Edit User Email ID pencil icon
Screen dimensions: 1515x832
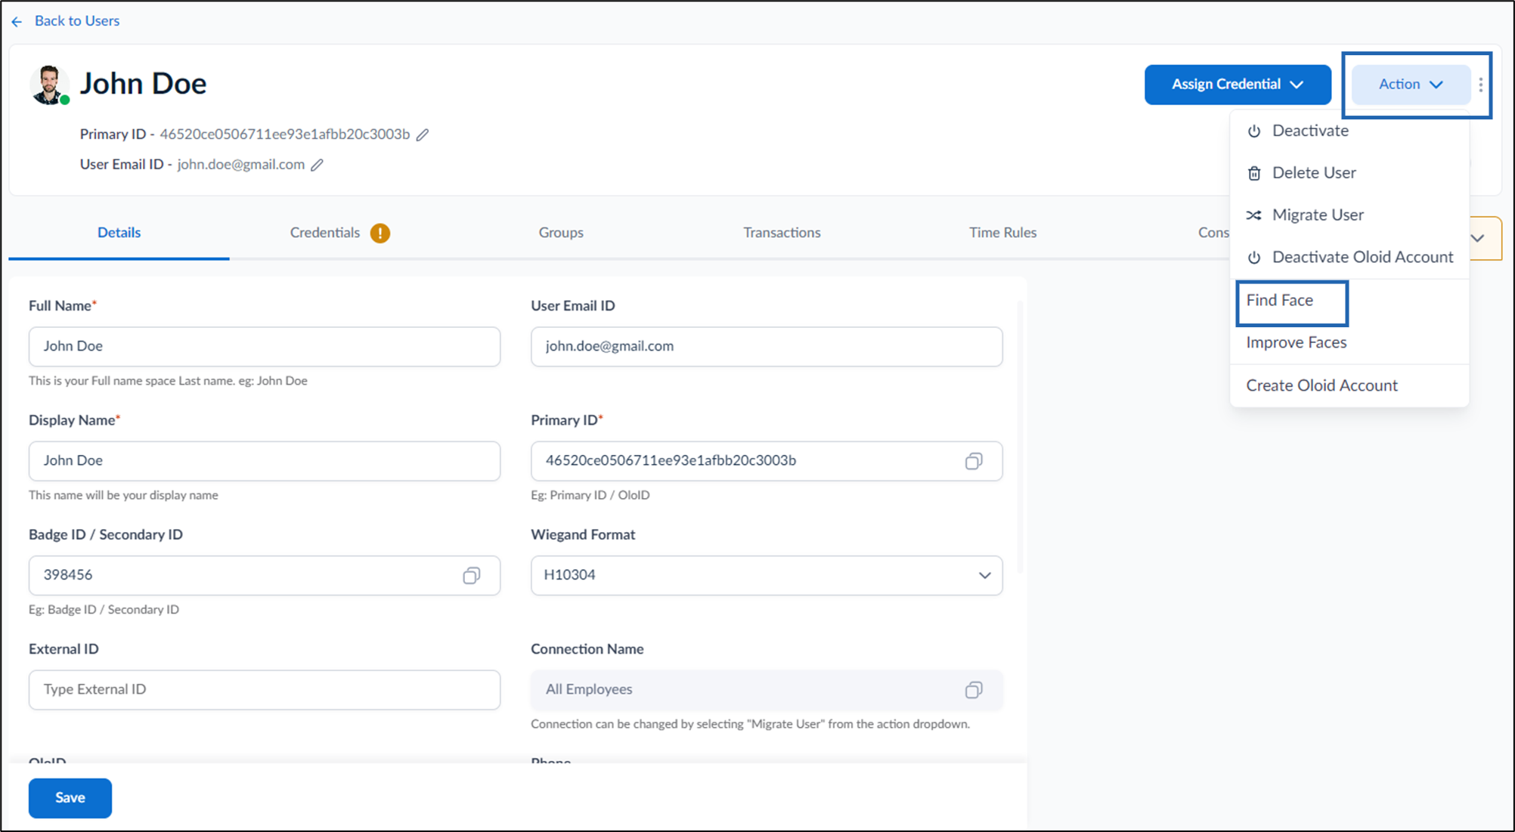pyautogui.click(x=318, y=165)
